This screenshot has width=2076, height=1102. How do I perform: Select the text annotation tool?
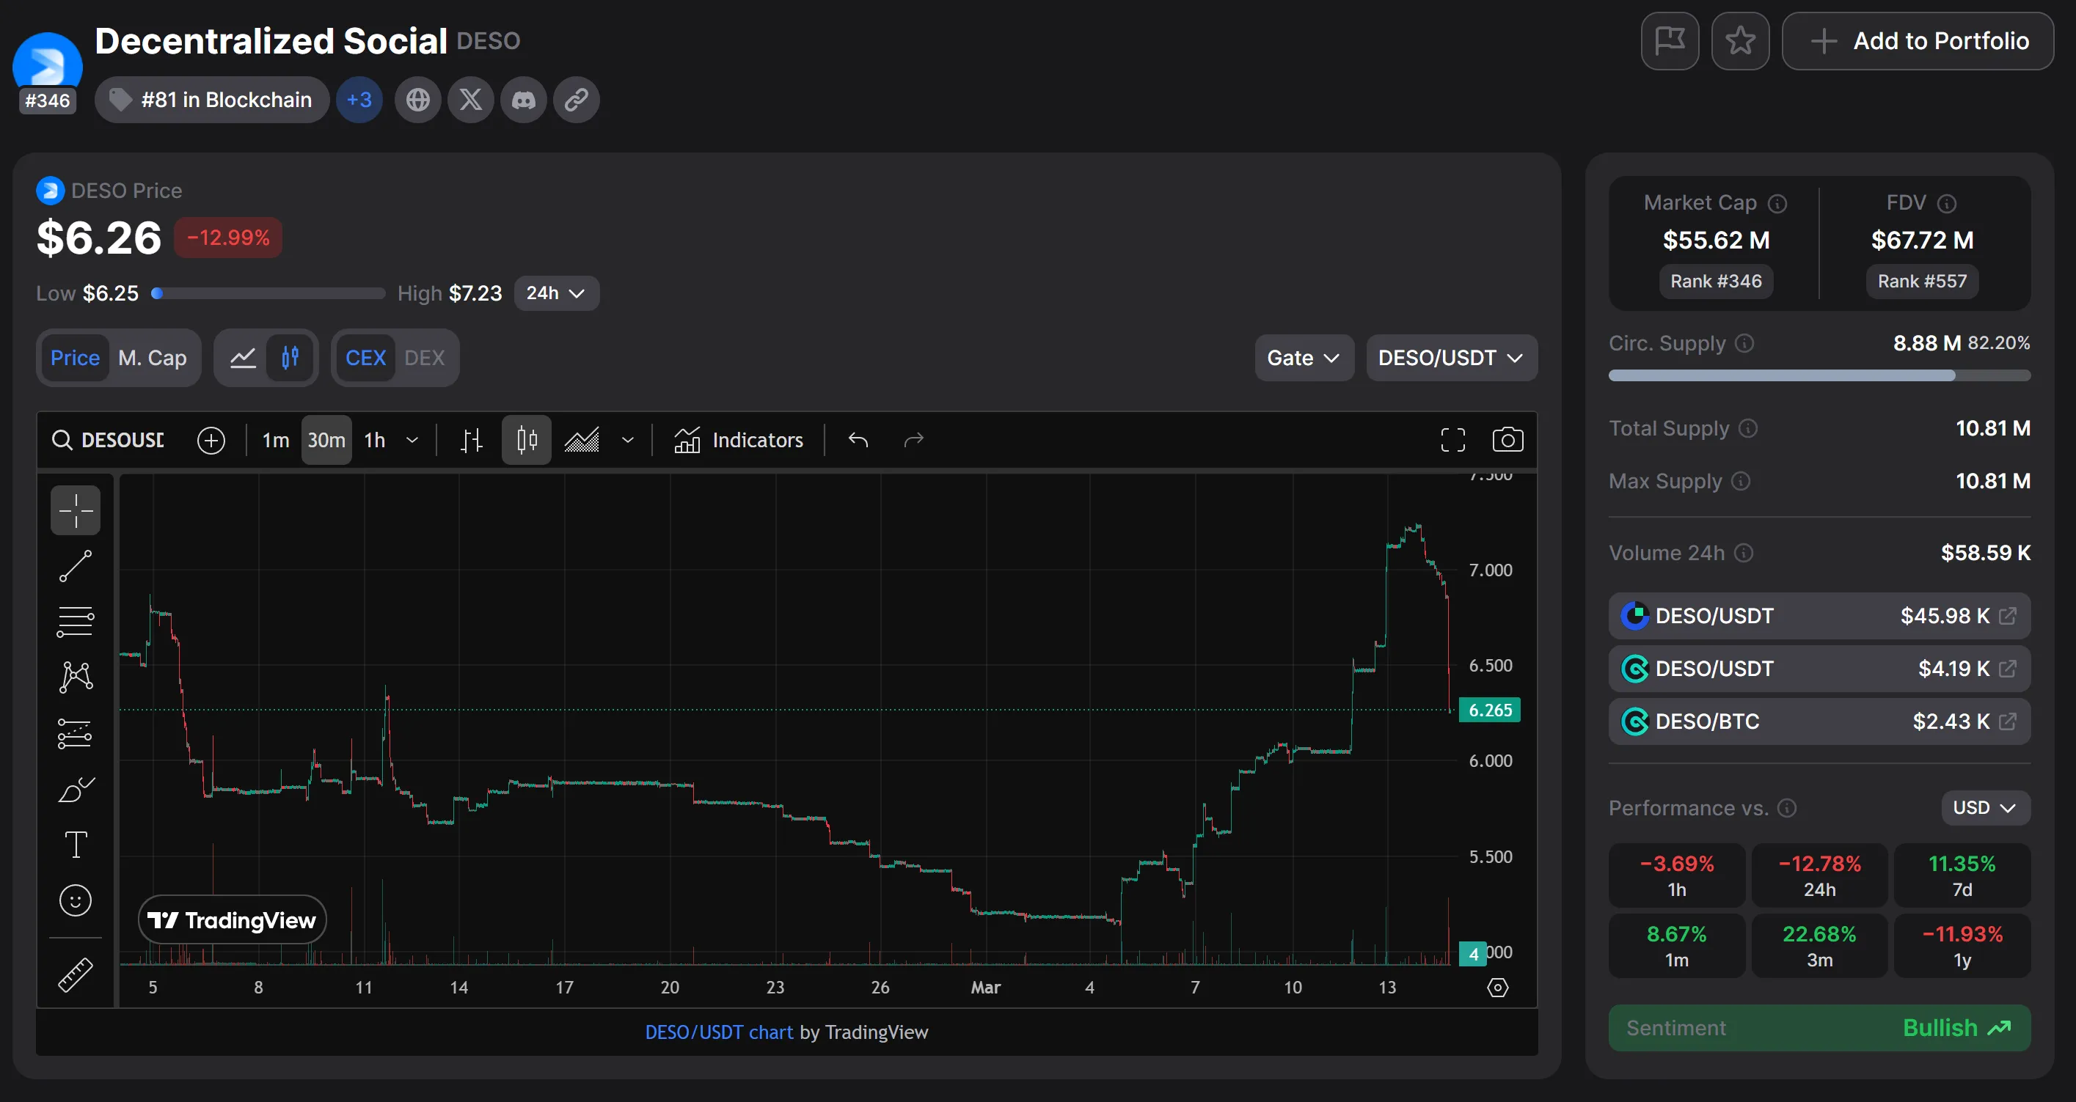click(75, 845)
